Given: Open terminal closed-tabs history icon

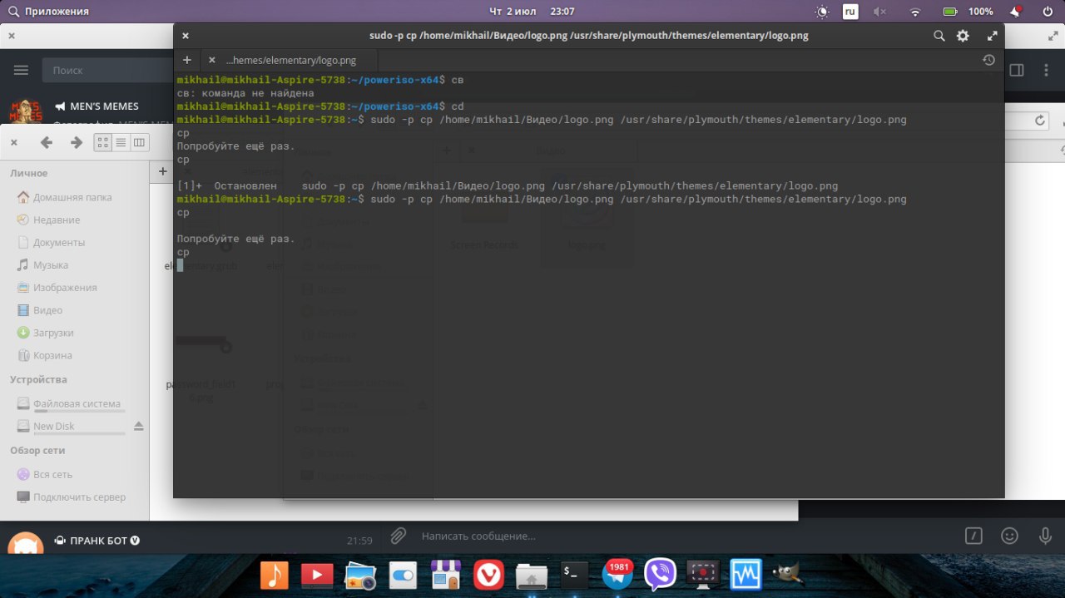Looking at the screenshot, I should pyautogui.click(x=988, y=60).
